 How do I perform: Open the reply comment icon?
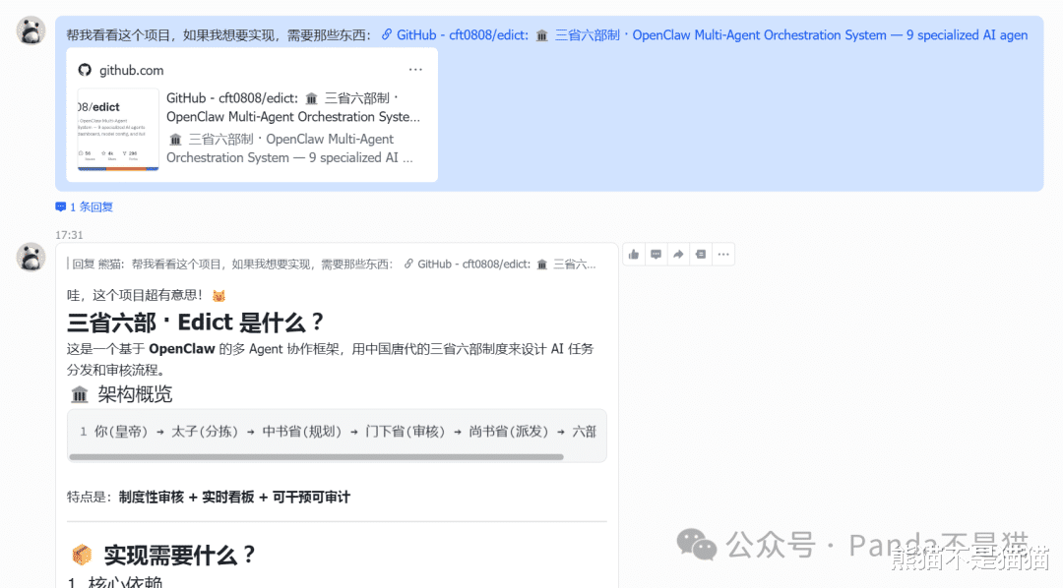tap(657, 255)
